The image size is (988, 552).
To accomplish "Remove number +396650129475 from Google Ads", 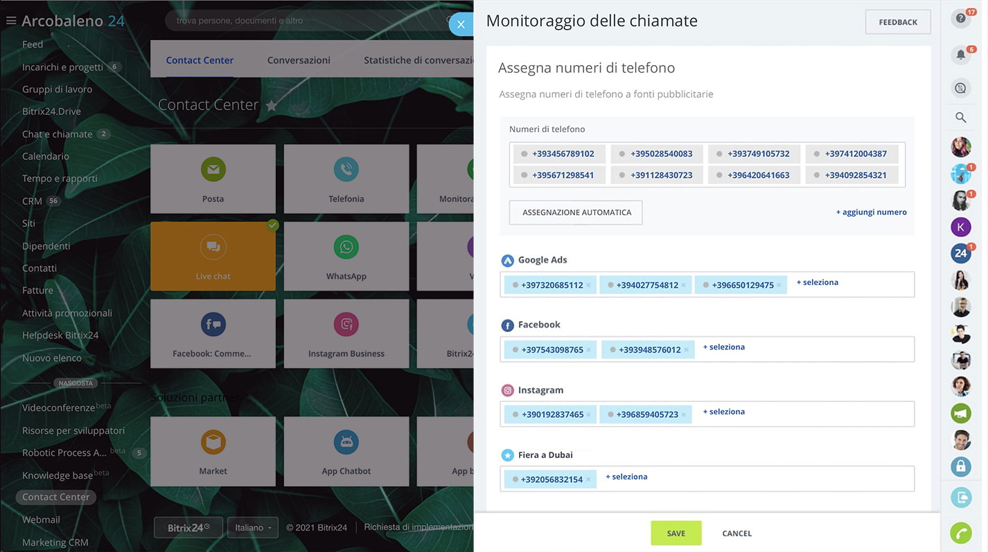I will [779, 285].
